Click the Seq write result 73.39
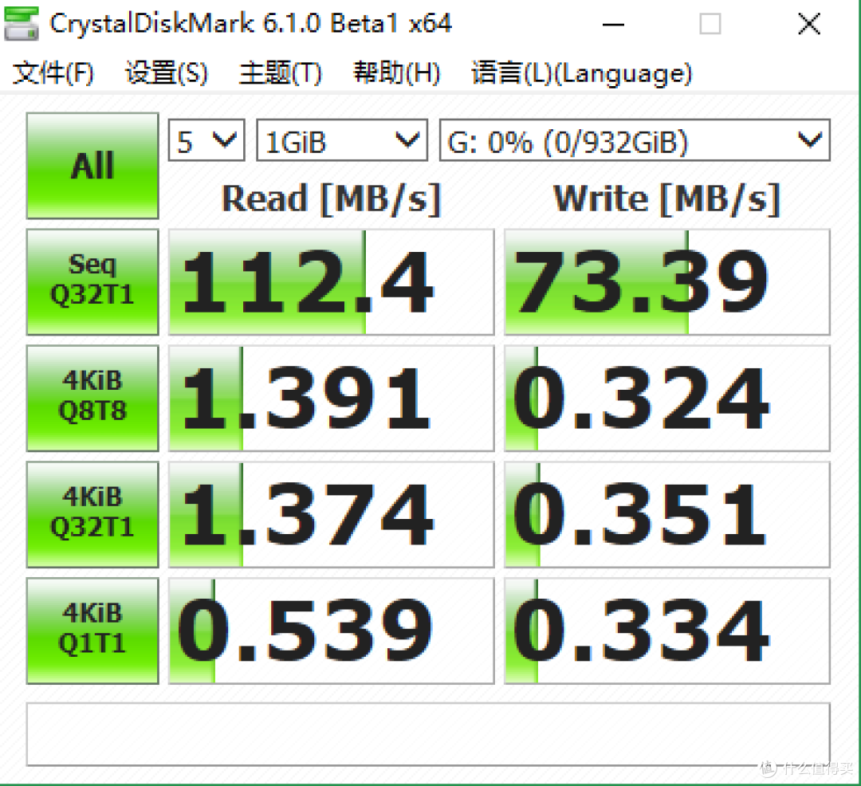The width and height of the screenshot is (861, 786). click(x=667, y=281)
